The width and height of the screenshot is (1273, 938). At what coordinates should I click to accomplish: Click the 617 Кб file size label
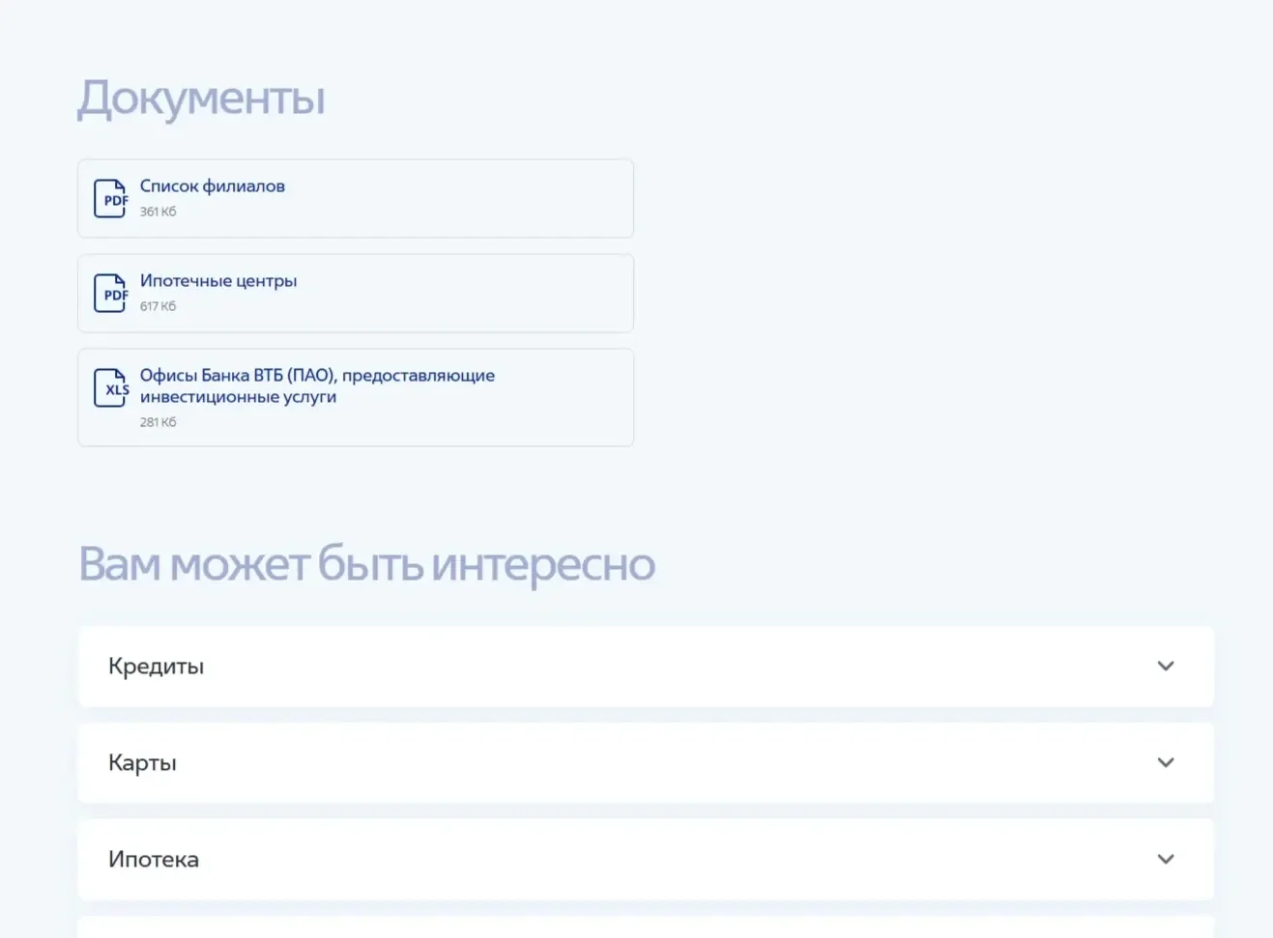coord(158,306)
